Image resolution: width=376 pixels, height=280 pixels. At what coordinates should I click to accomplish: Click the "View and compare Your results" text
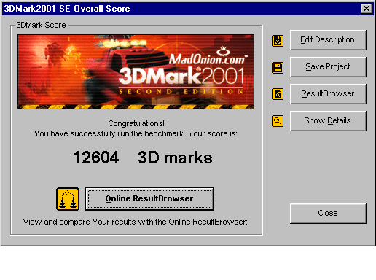(x=135, y=222)
